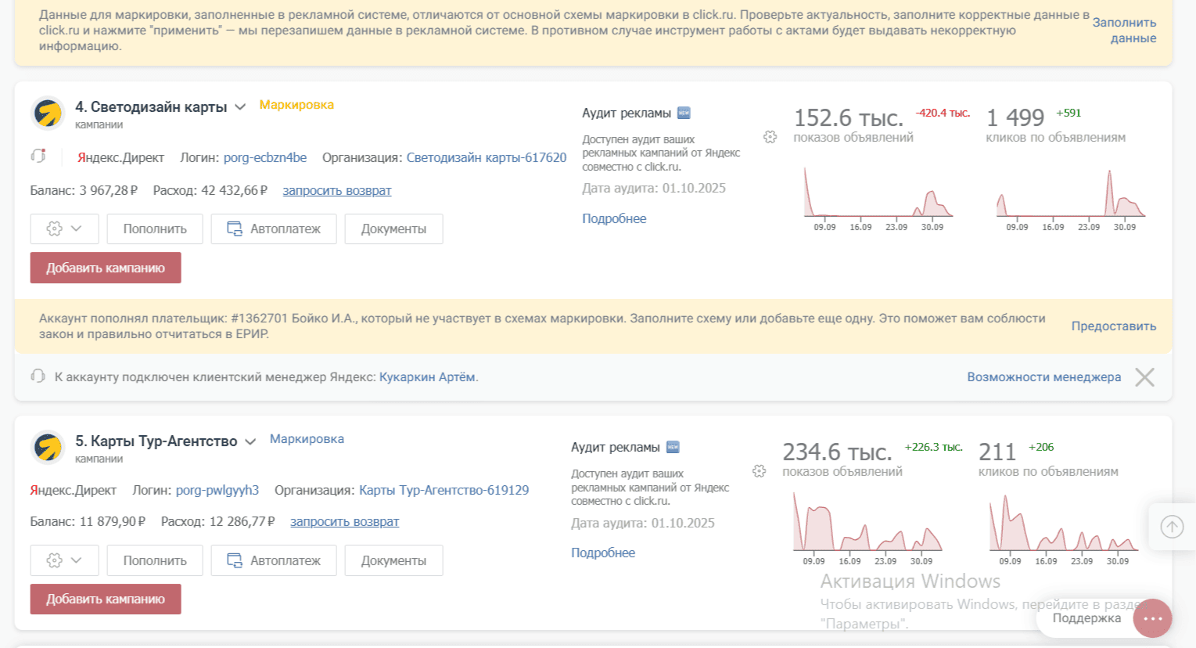The height and width of the screenshot is (648, 1196).
Task: Select the 152.6 тыс. impressions value
Action: [x=849, y=117]
